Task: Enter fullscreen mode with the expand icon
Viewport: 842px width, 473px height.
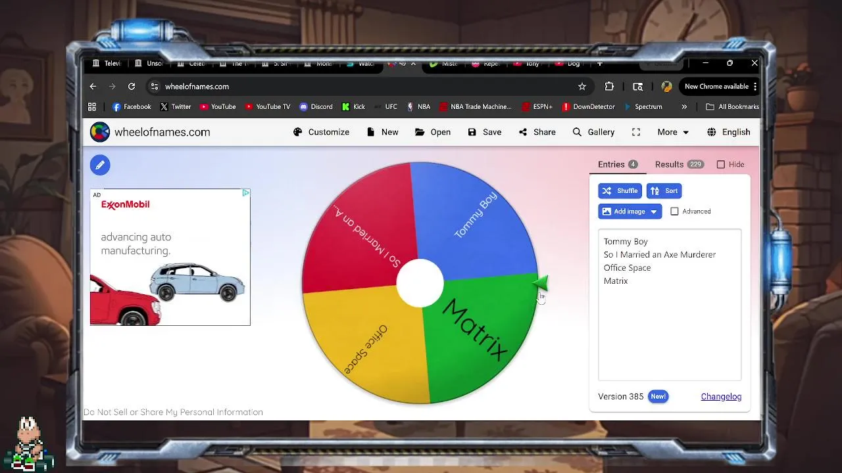Action: click(636, 132)
